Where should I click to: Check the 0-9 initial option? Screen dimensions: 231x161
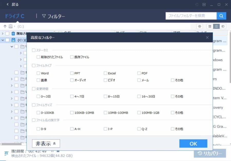[38, 129]
